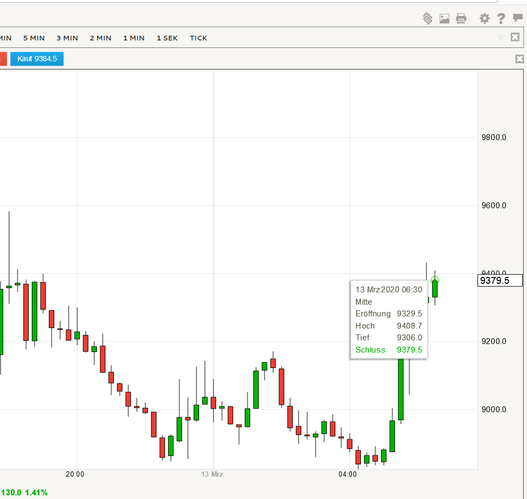This screenshot has width=527, height=499.
Task: Click the current price label 9379.5
Action: tap(500, 281)
